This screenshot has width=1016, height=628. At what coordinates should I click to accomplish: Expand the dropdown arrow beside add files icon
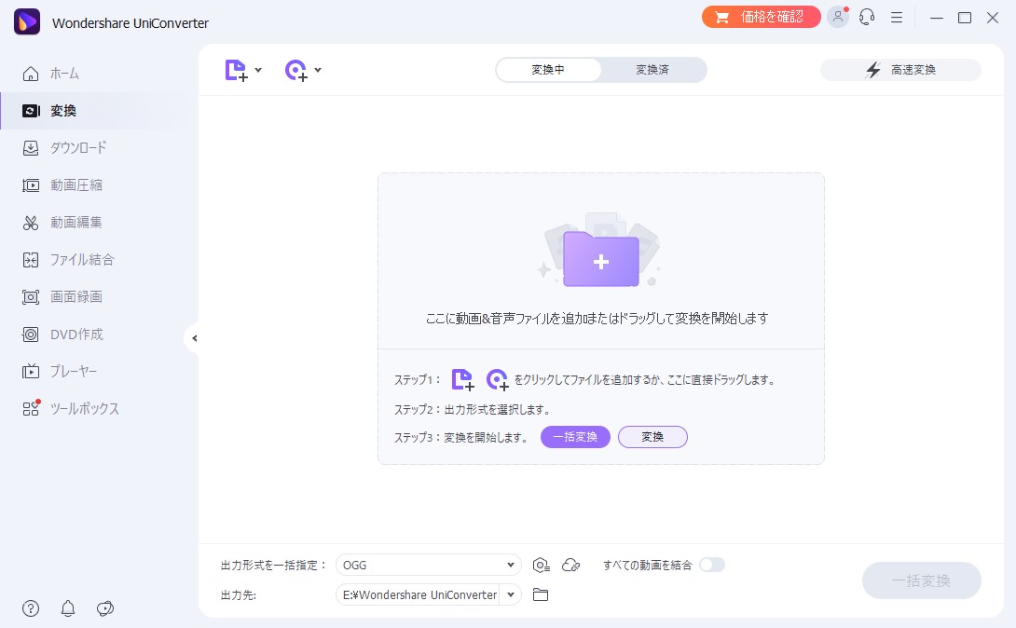coord(258,69)
